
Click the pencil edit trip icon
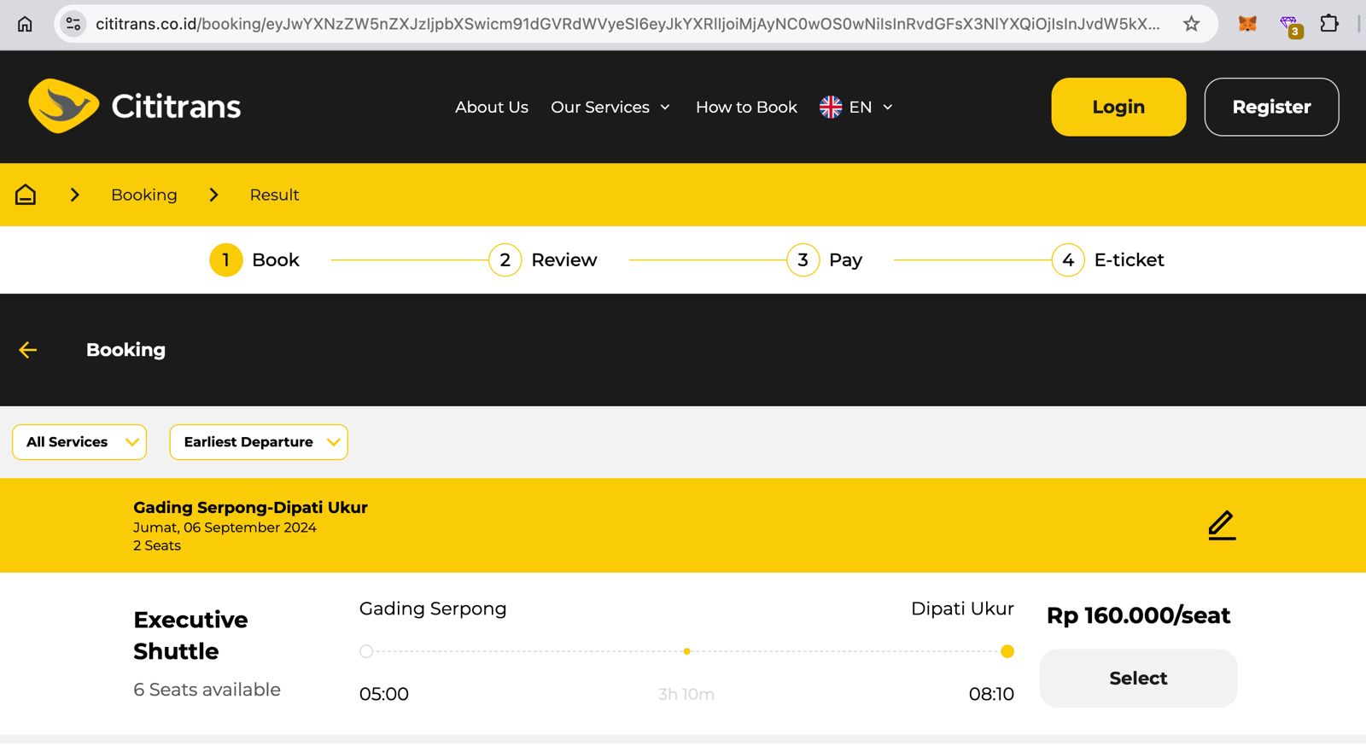click(x=1222, y=525)
